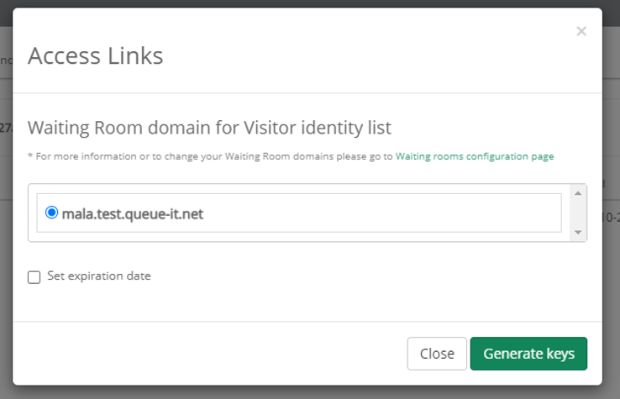620x399 pixels.
Task: Enable the Set expiration date checkbox
Action: (34, 277)
